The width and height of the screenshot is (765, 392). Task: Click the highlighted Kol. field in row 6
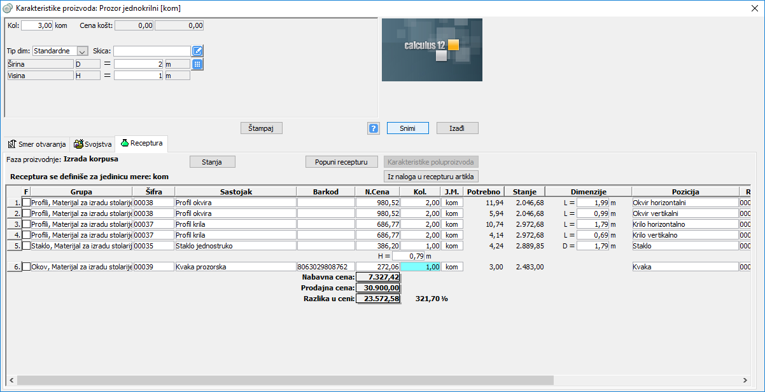[420, 267]
